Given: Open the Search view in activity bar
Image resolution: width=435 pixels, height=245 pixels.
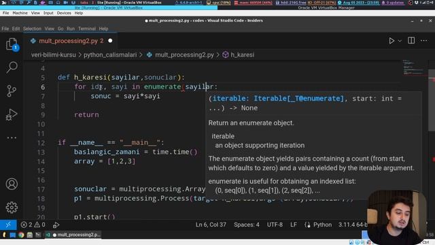Looking at the screenshot, I should click(x=12, y=67).
